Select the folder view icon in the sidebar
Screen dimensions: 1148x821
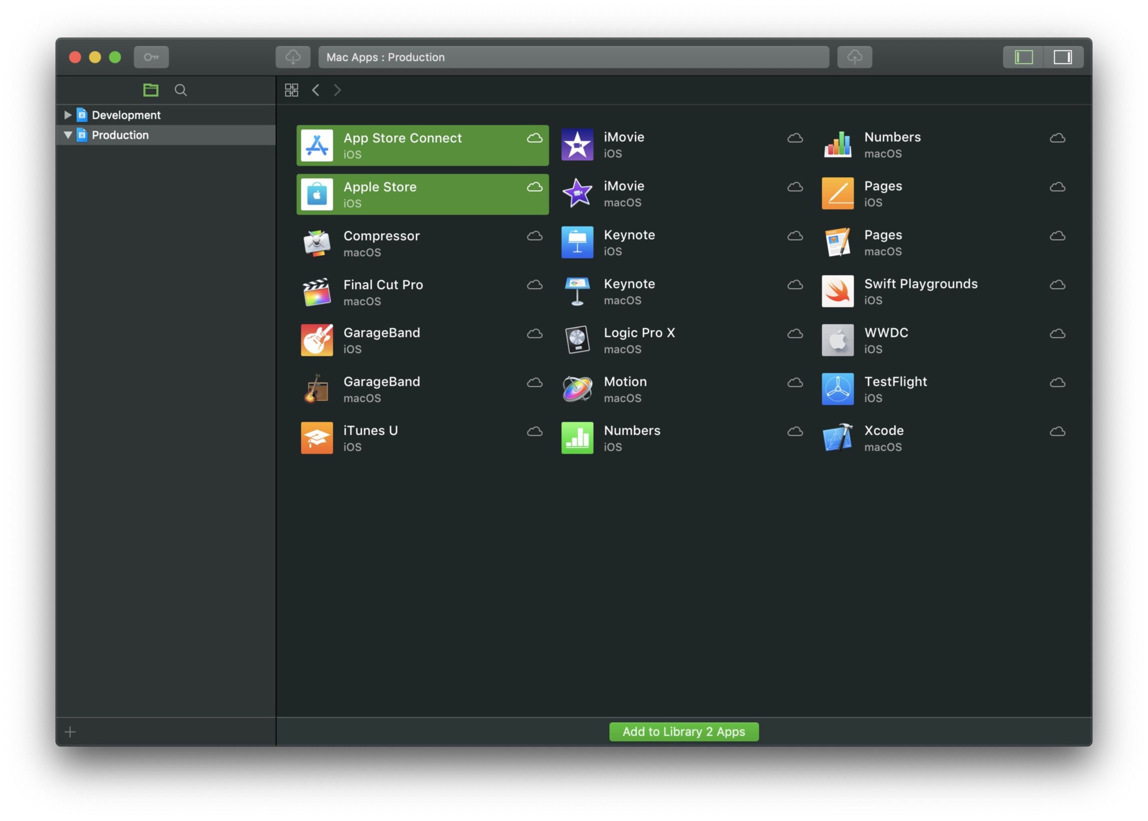click(151, 90)
